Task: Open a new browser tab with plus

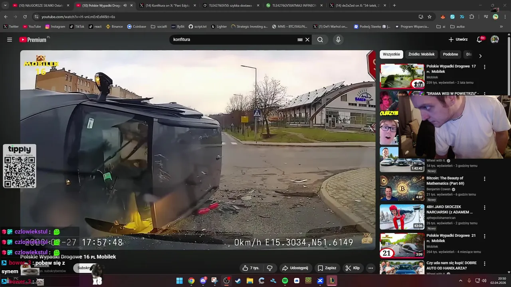Action: coord(394,6)
